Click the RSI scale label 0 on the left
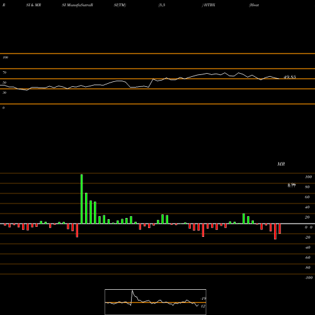315x315 pixels. click(3, 108)
